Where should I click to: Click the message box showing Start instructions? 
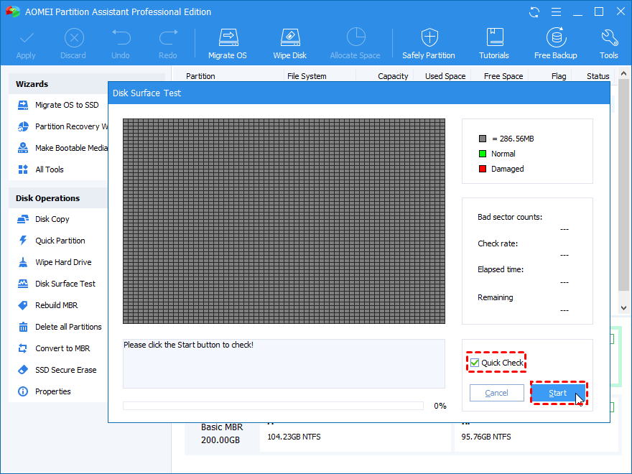coord(284,363)
